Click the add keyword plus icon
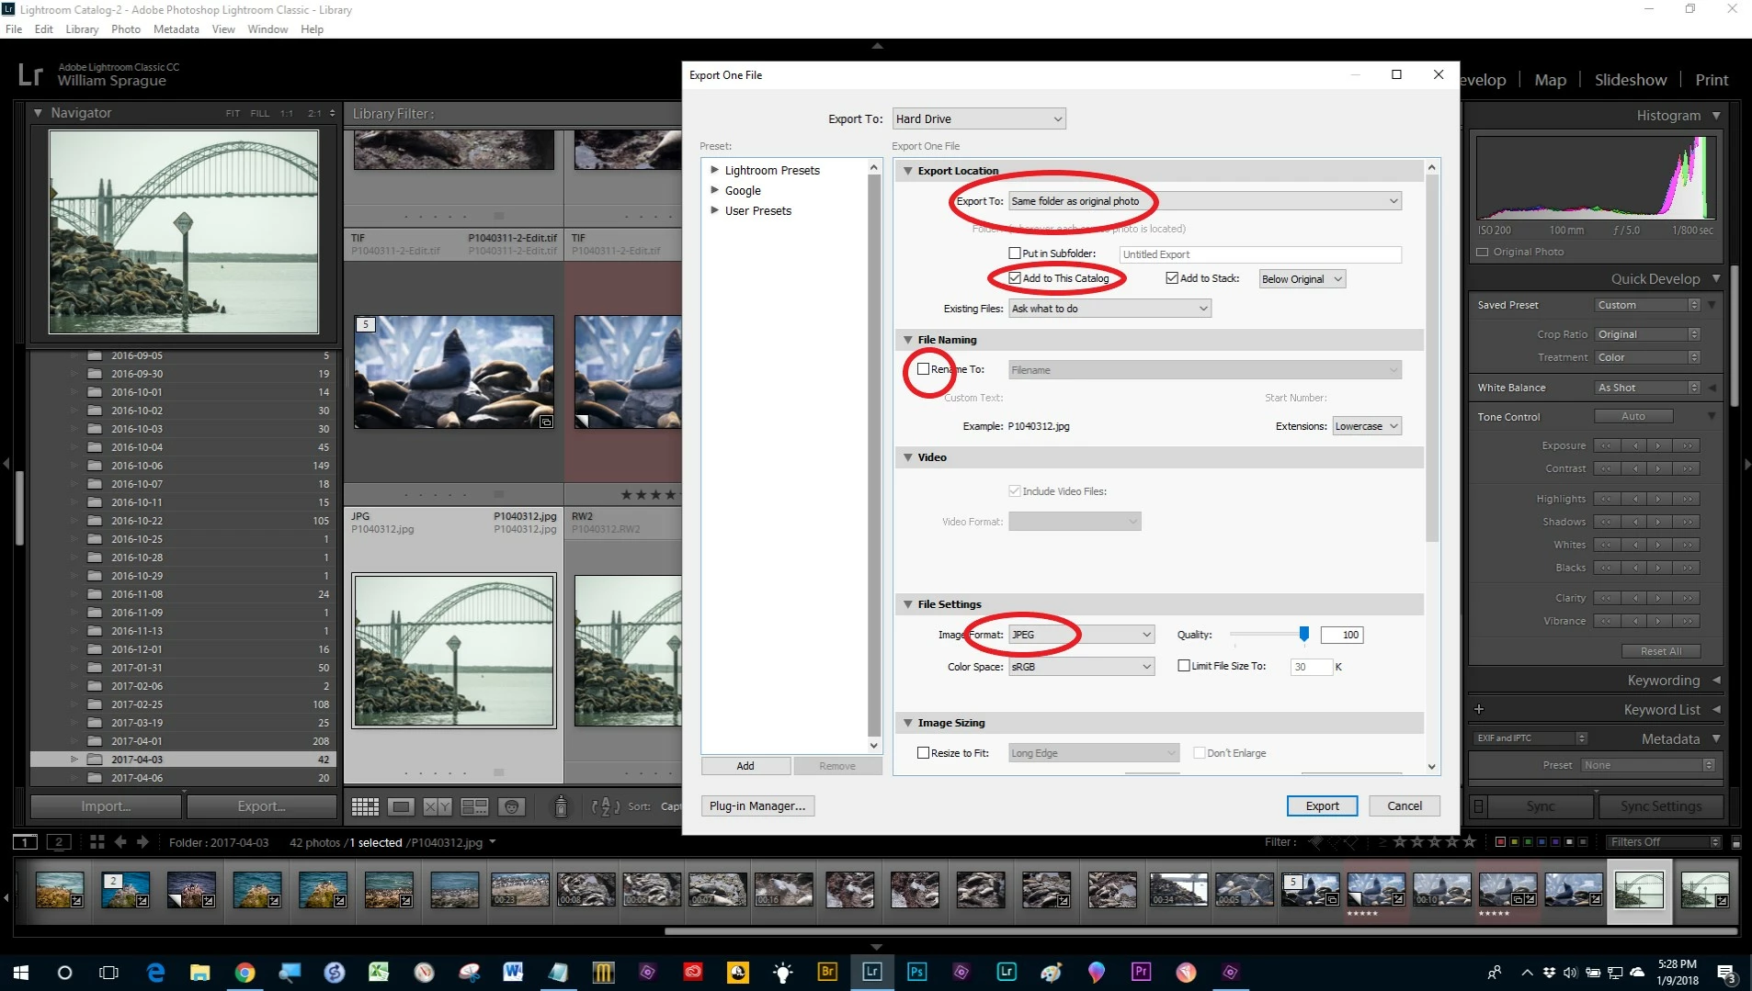Viewport: 1752px width, 991px height. click(x=1479, y=709)
